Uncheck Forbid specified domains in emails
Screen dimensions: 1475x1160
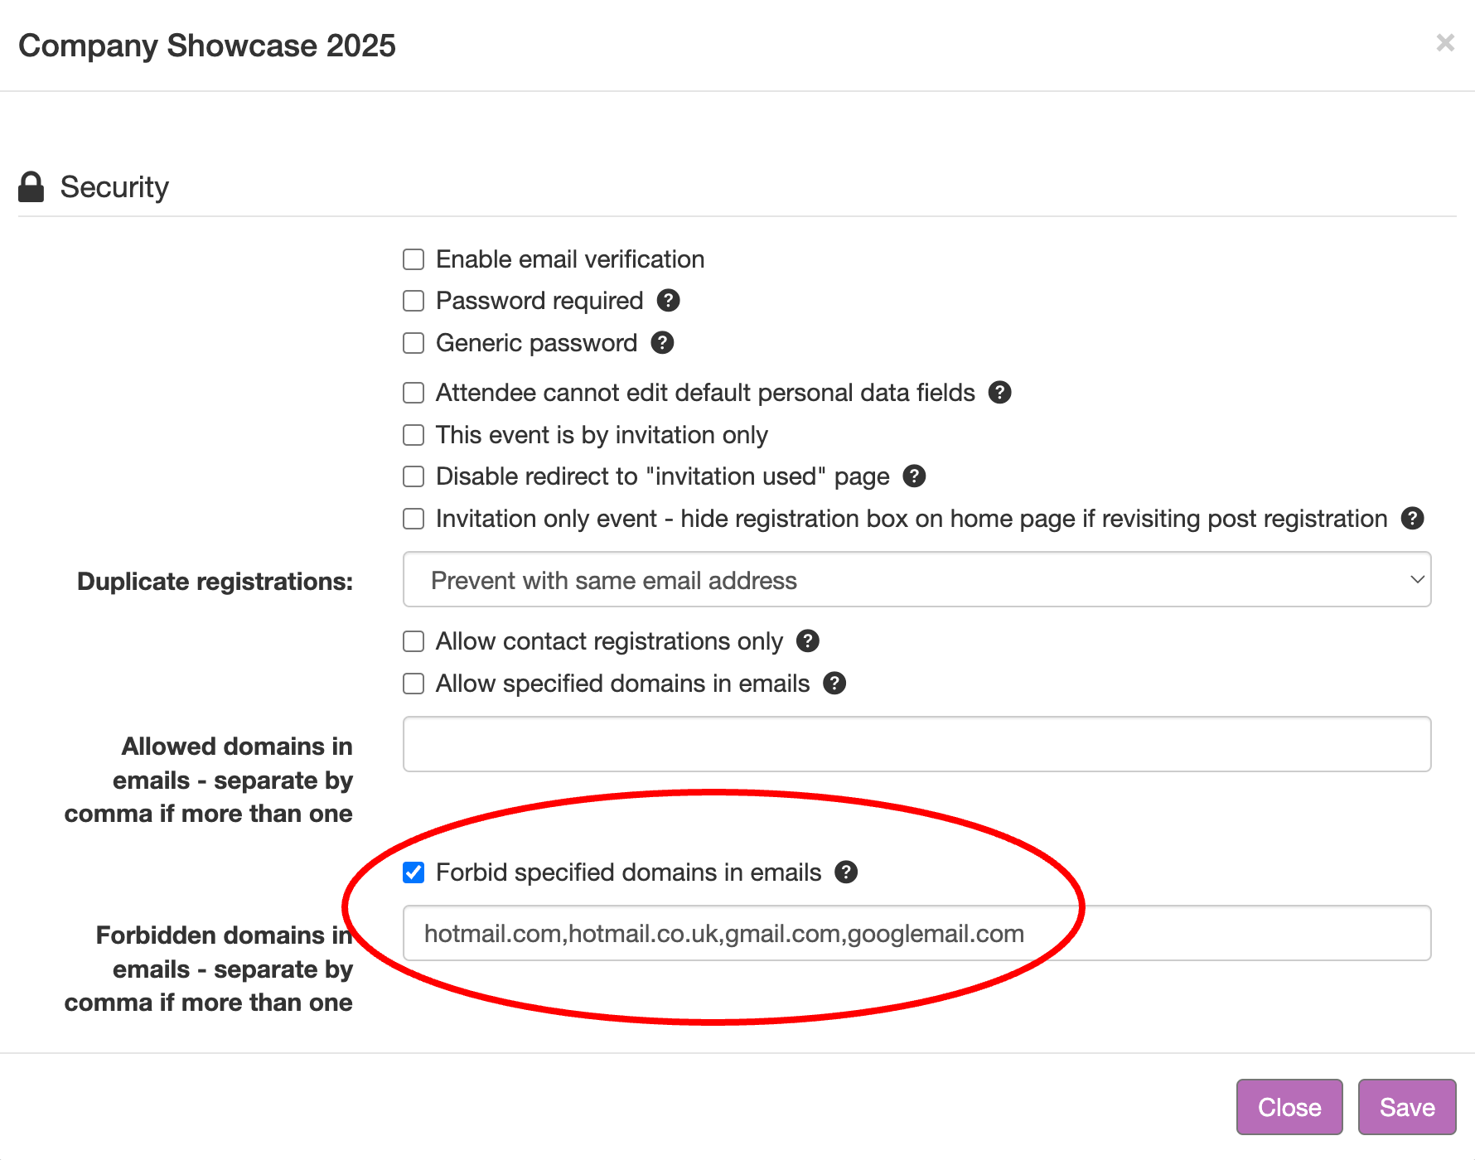pyautogui.click(x=413, y=872)
